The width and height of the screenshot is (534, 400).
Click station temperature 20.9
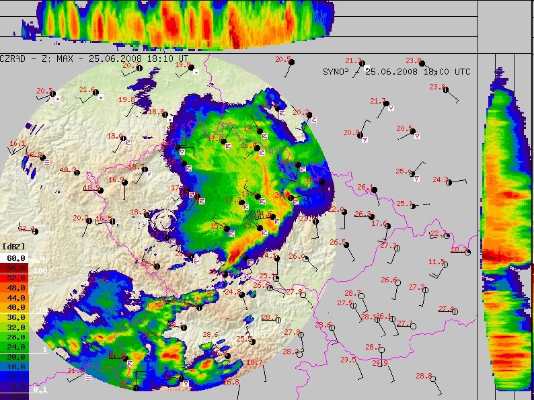pos(352,132)
